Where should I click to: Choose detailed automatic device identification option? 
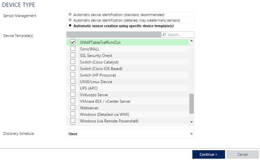[70, 20]
